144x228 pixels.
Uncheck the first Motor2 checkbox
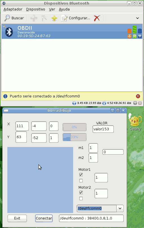(x=81, y=193)
